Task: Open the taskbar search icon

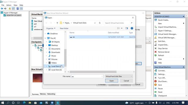Action: point(8,103)
